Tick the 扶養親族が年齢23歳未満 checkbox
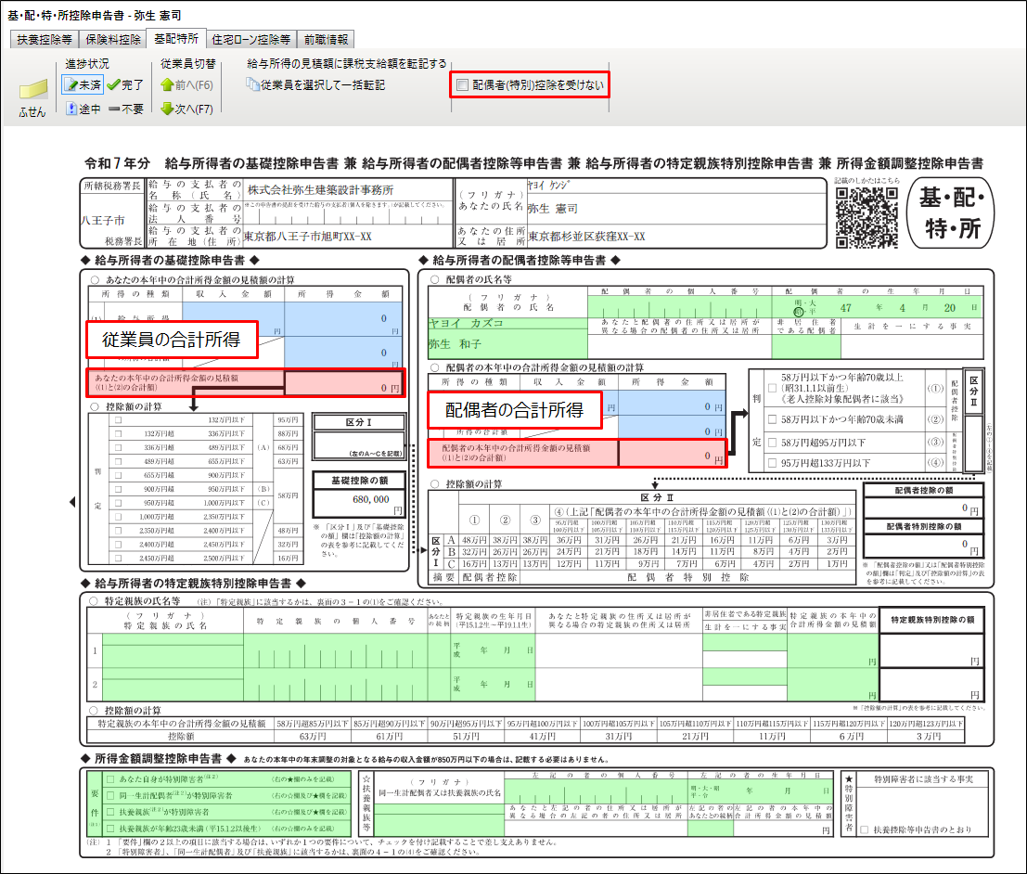Screen dimensions: 1027x874 tap(110, 829)
